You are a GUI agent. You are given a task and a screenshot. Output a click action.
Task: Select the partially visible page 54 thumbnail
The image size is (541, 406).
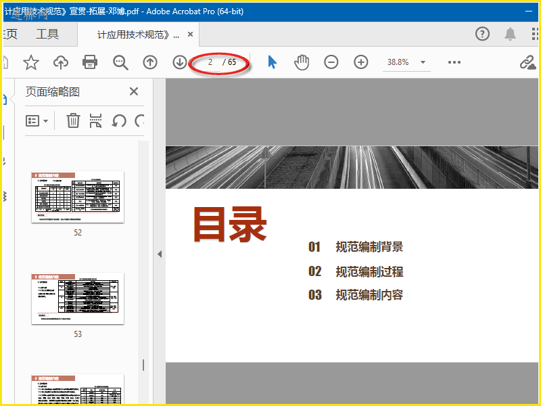coord(78,390)
